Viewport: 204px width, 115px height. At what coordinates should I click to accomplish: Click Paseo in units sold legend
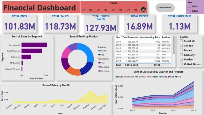[x=163, y=77]
